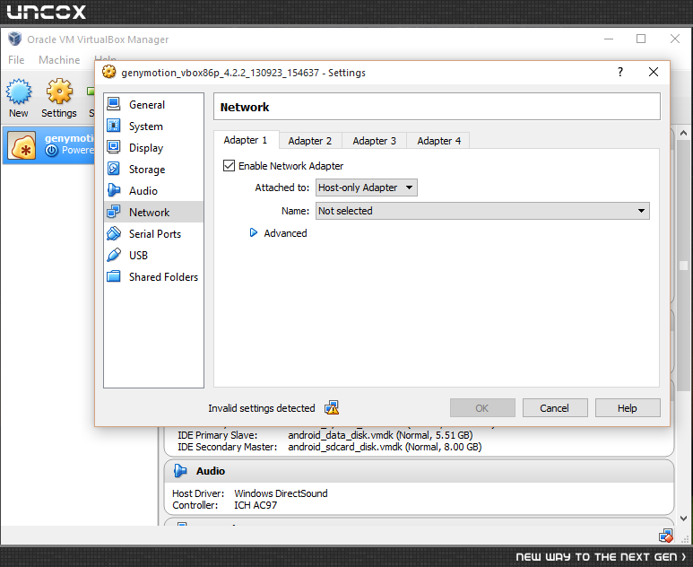Image resolution: width=693 pixels, height=567 pixels.
Task: Click the Shared Folders label
Action: coord(163,277)
